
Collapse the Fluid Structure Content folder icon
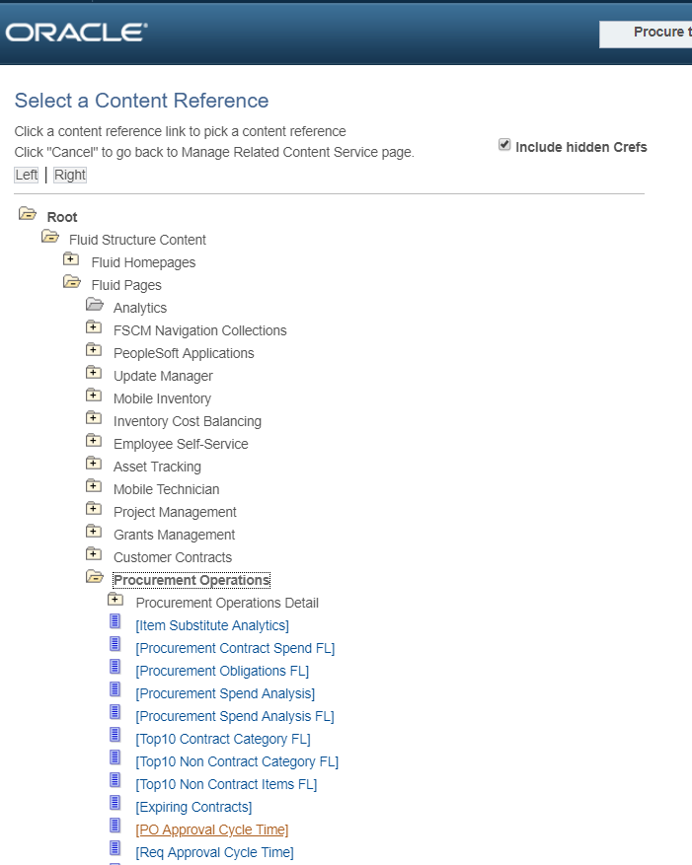pos(50,237)
